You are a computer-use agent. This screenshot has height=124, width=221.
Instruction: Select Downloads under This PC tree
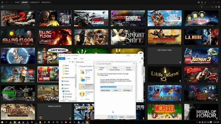pos(67,97)
